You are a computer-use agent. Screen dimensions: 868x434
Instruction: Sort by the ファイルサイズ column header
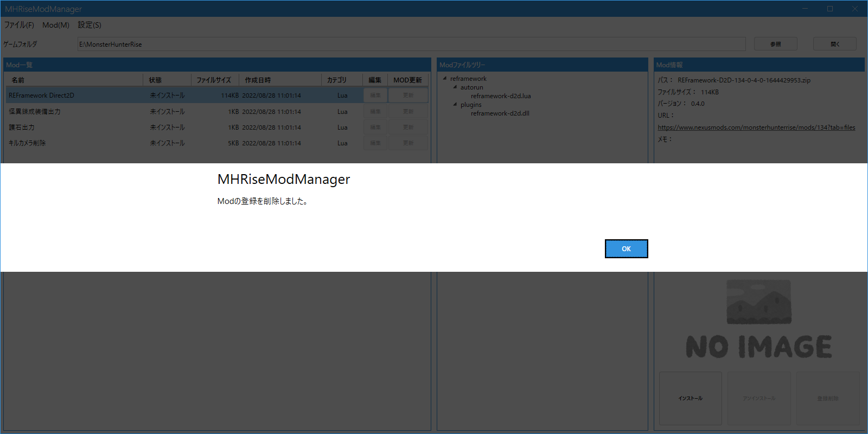pyautogui.click(x=215, y=80)
